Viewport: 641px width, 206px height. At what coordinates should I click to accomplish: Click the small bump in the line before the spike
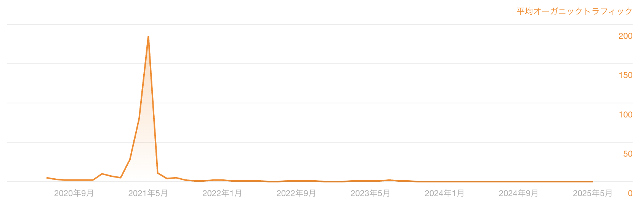click(102, 174)
